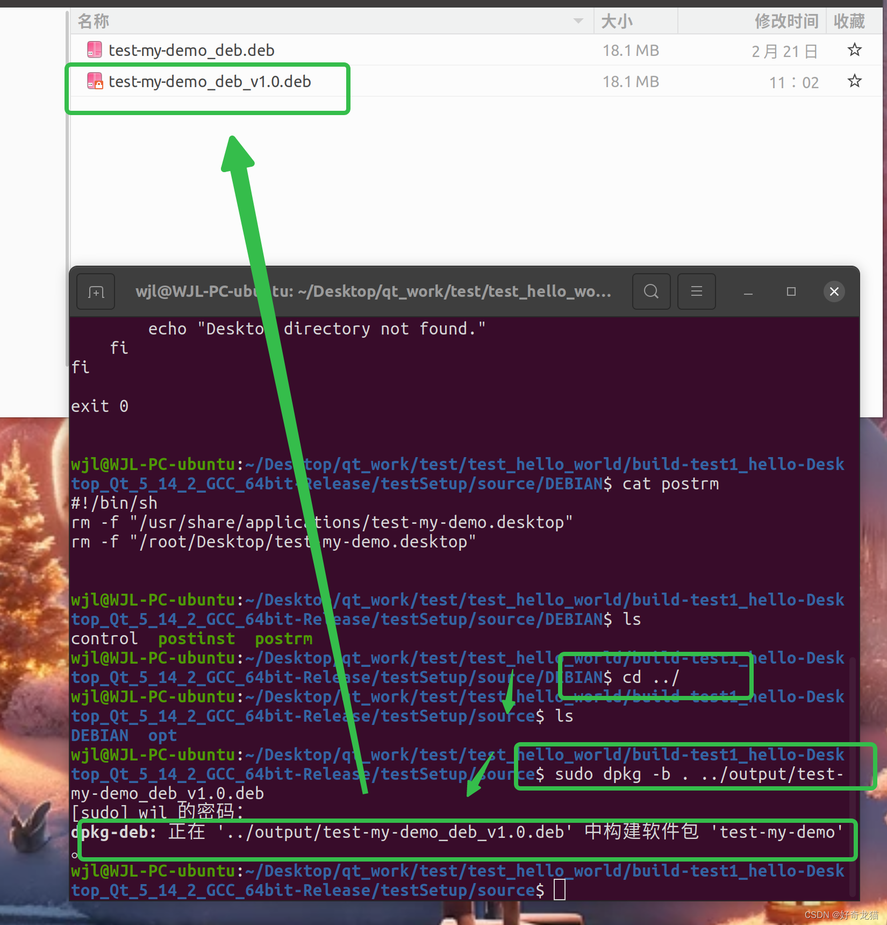Click the '#!/bin/sh' line in terminal
This screenshot has height=925, width=887.
click(114, 503)
